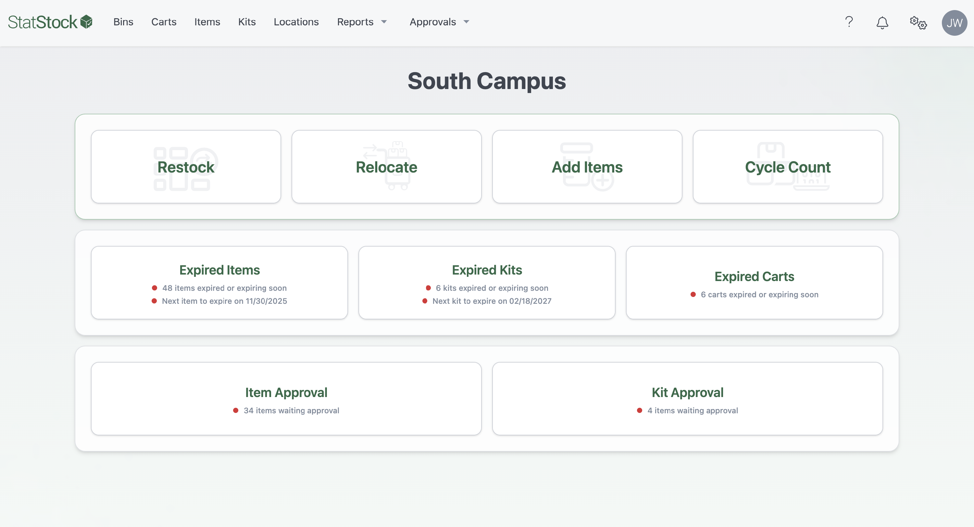Image resolution: width=974 pixels, height=527 pixels.
Task: Open the Restock tile
Action: point(186,167)
